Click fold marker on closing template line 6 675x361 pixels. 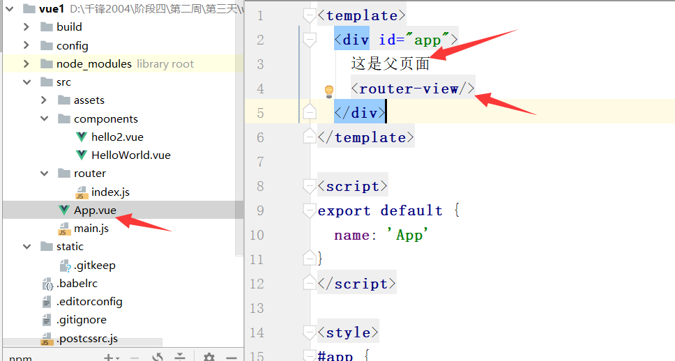(x=310, y=136)
